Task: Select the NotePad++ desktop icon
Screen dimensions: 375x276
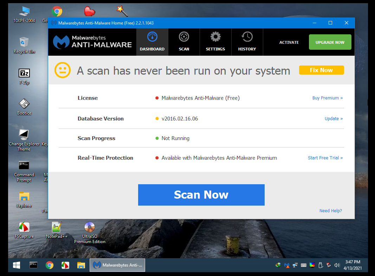Action: pos(57,230)
